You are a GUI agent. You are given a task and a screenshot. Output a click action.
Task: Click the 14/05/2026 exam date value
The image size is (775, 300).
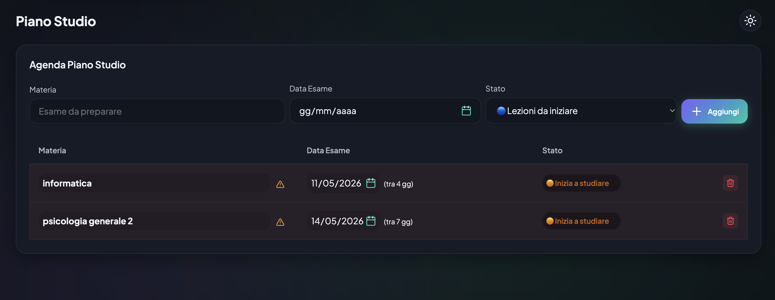[x=337, y=221]
